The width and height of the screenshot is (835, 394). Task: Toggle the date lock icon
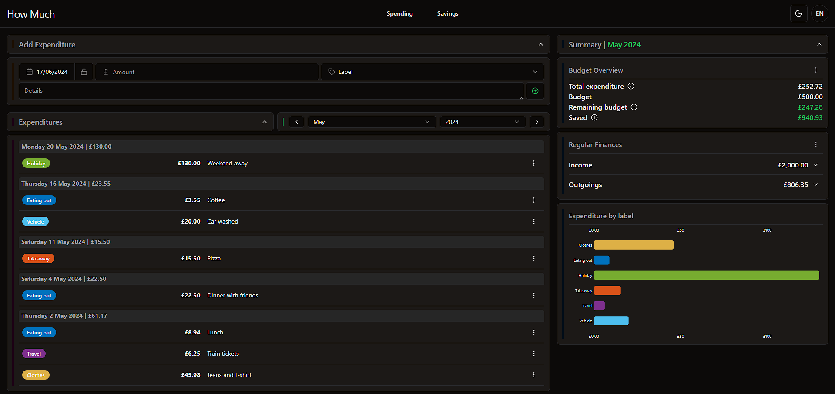[84, 72]
